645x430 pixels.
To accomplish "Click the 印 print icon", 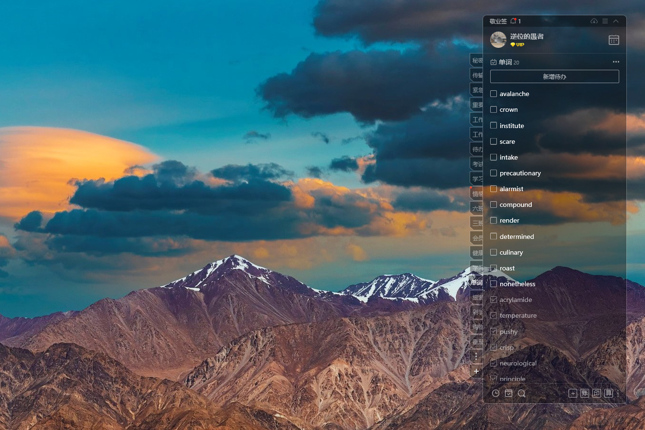I will (597, 393).
